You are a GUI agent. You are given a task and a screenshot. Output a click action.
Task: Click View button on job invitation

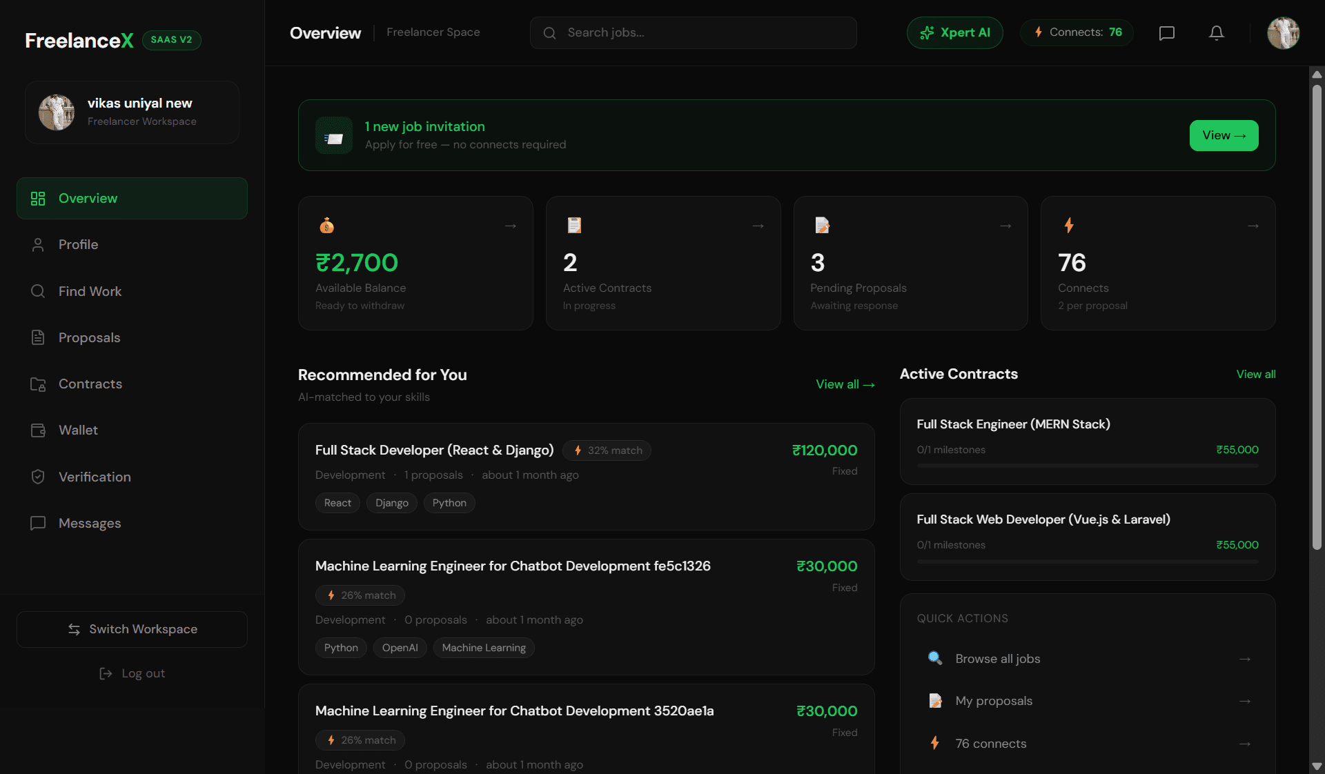click(1224, 135)
